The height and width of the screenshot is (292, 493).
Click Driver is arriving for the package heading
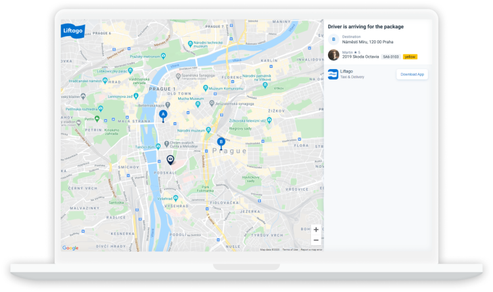tap(365, 27)
